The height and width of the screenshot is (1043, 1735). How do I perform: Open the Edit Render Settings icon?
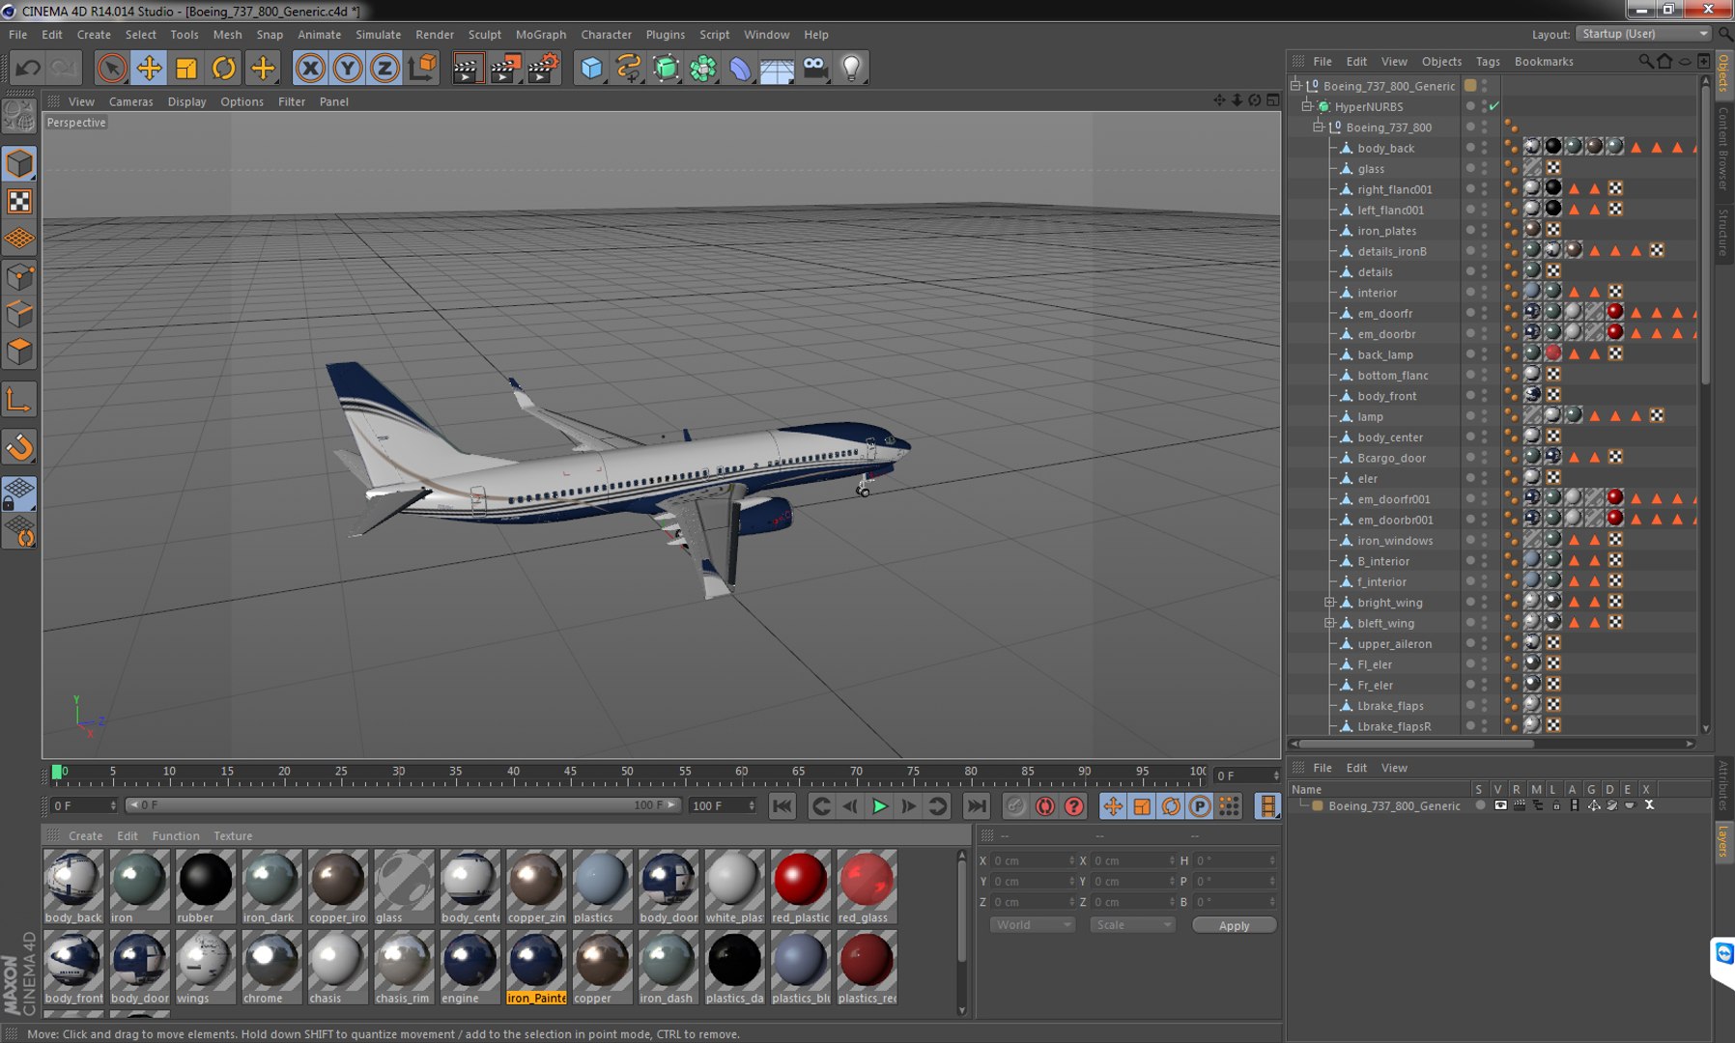[543, 68]
